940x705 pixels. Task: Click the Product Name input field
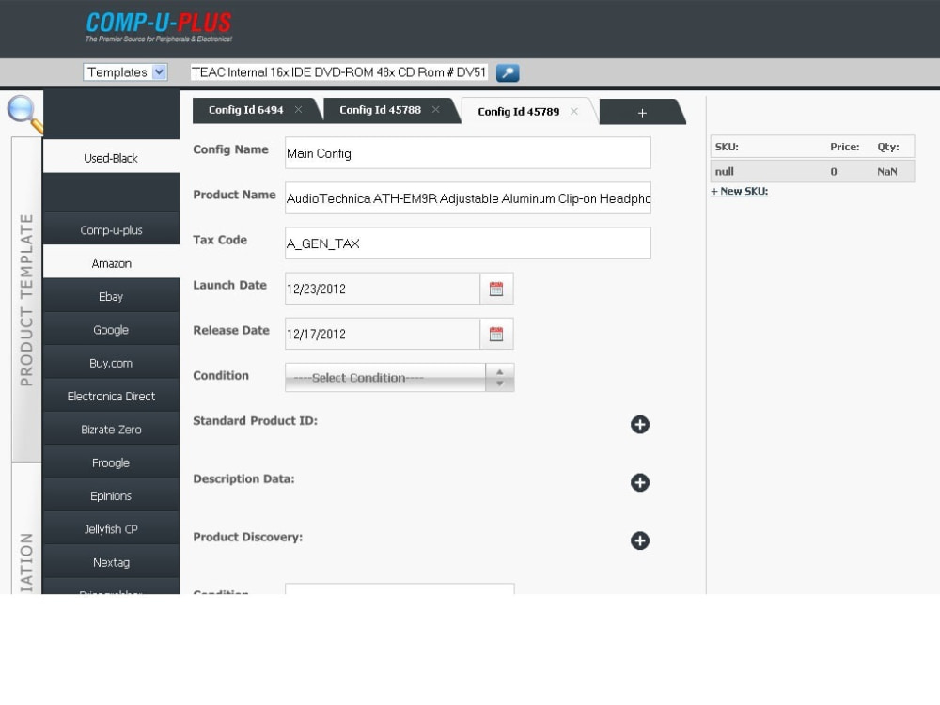tap(467, 197)
